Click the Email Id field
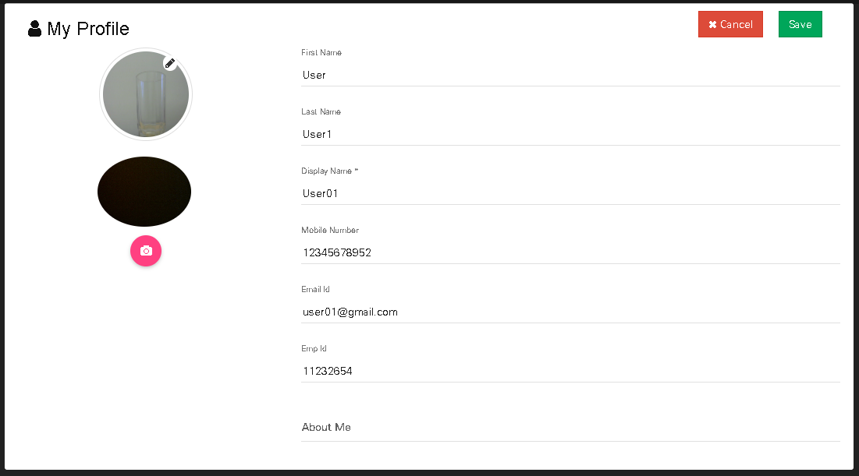The width and height of the screenshot is (859, 476). pyautogui.click(x=570, y=312)
